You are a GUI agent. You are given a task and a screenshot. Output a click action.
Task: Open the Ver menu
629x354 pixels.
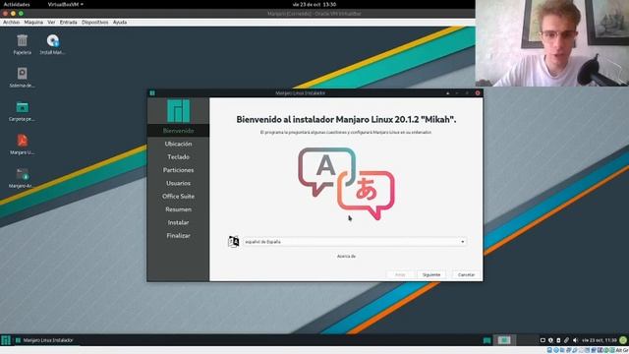click(51, 23)
